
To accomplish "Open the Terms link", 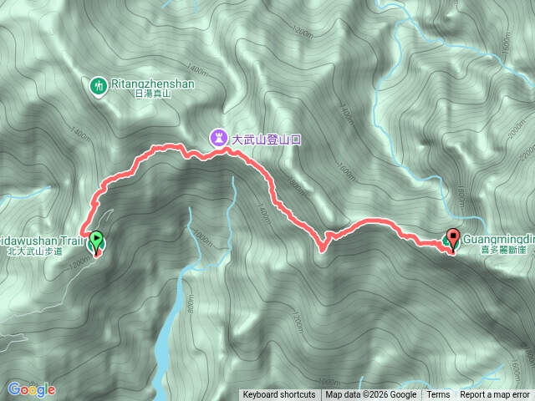I will pos(438,395).
